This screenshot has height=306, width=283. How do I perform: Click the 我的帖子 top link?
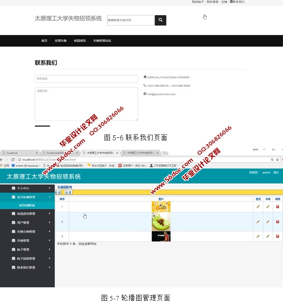click(x=198, y=2)
